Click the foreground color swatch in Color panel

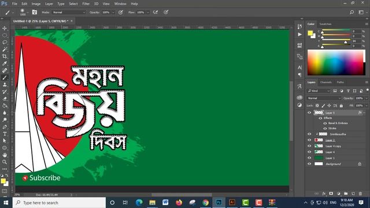pos(310,33)
